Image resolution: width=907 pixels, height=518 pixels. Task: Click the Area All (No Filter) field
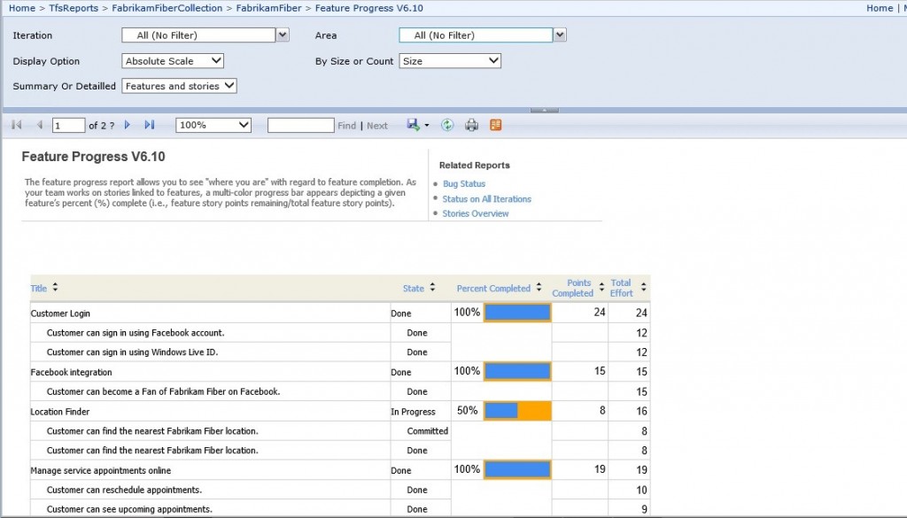pyautogui.click(x=476, y=35)
